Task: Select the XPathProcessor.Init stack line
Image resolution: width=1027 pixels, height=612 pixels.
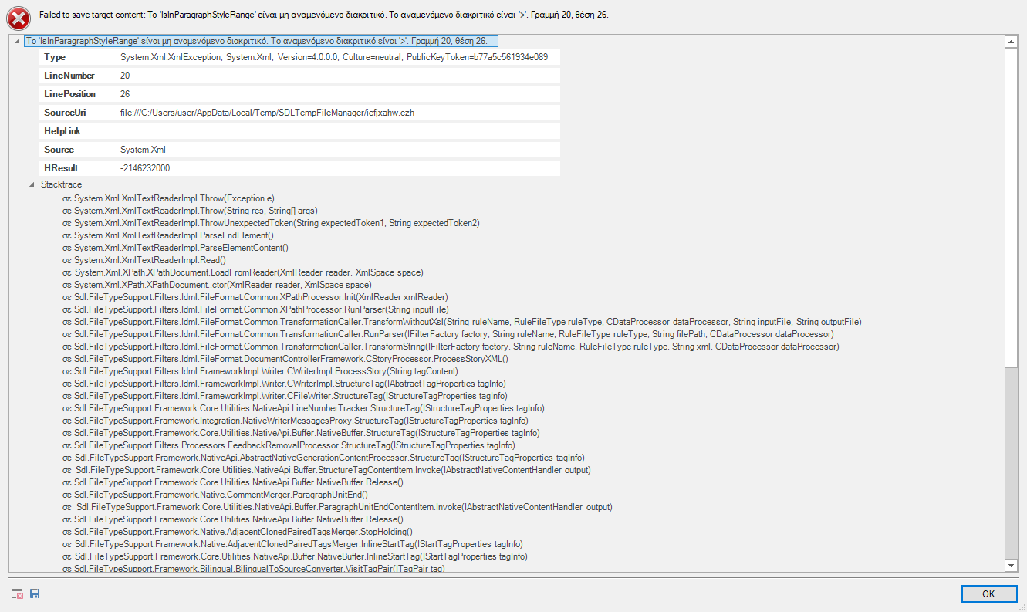Action: point(255,297)
